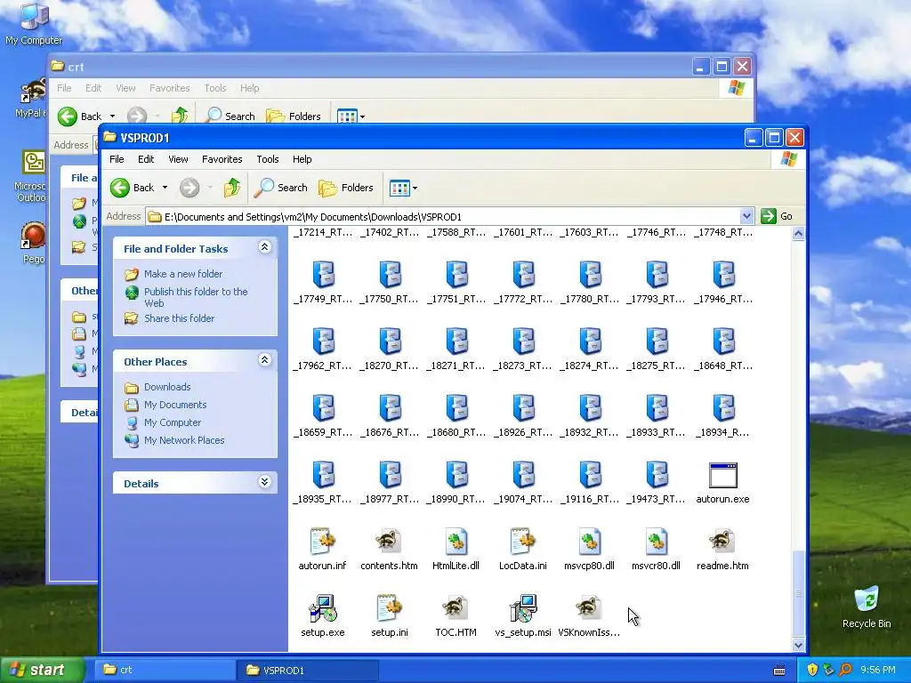Image resolution: width=911 pixels, height=683 pixels.
Task: Click the Forward arrow in VSPROD1 toolbar
Action: pos(189,188)
